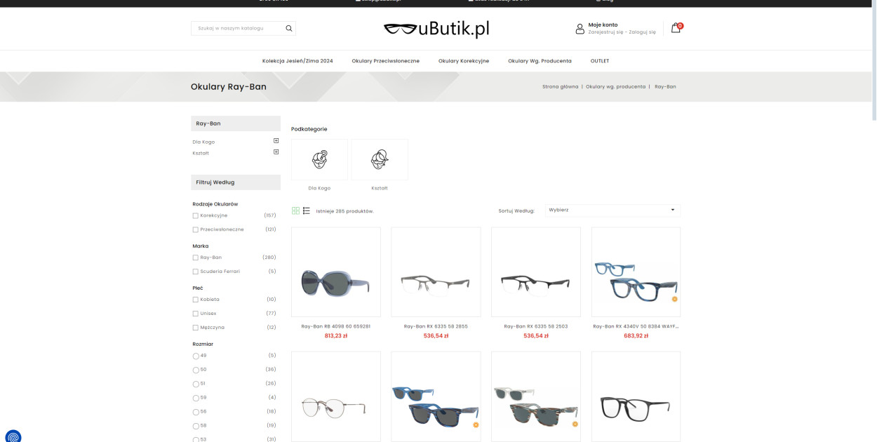The height and width of the screenshot is (442, 877).
Task: Enable the Scuderia Ferrari brand filter
Action: 196,272
